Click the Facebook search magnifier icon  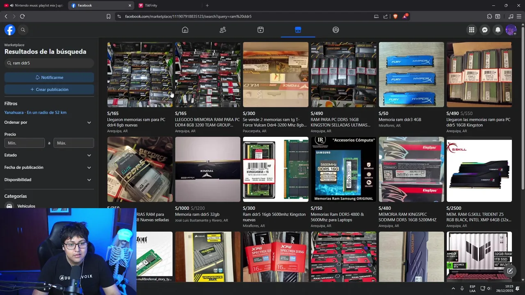coord(23,30)
